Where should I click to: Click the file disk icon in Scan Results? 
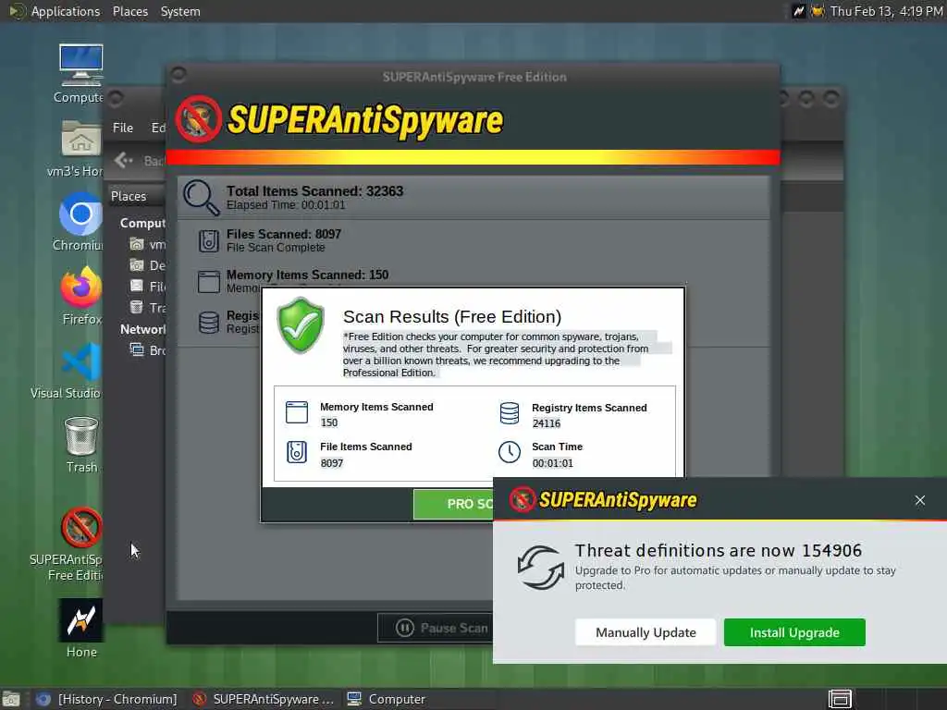click(x=297, y=452)
